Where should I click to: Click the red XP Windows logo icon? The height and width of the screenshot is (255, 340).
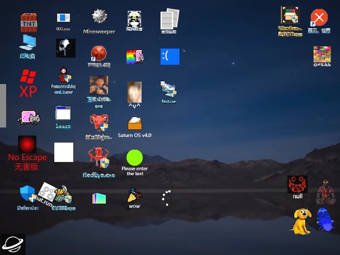[x=28, y=83]
